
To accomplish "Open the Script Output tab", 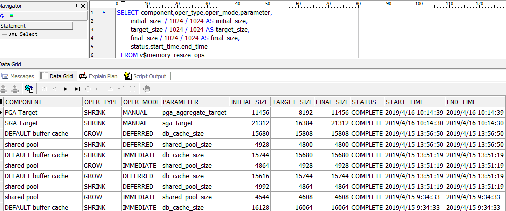I will (145, 76).
